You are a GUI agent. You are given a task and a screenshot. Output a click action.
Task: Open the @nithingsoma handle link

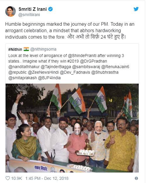[x=43, y=49]
